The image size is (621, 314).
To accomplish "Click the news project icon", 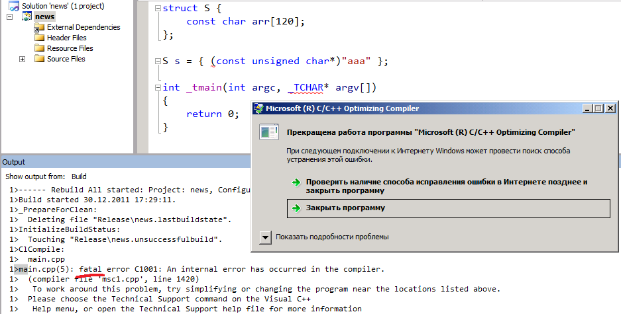I will pyautogui.click(x=27, y=17).
